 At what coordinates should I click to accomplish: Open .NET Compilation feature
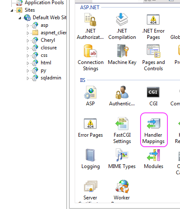(122, 26)
